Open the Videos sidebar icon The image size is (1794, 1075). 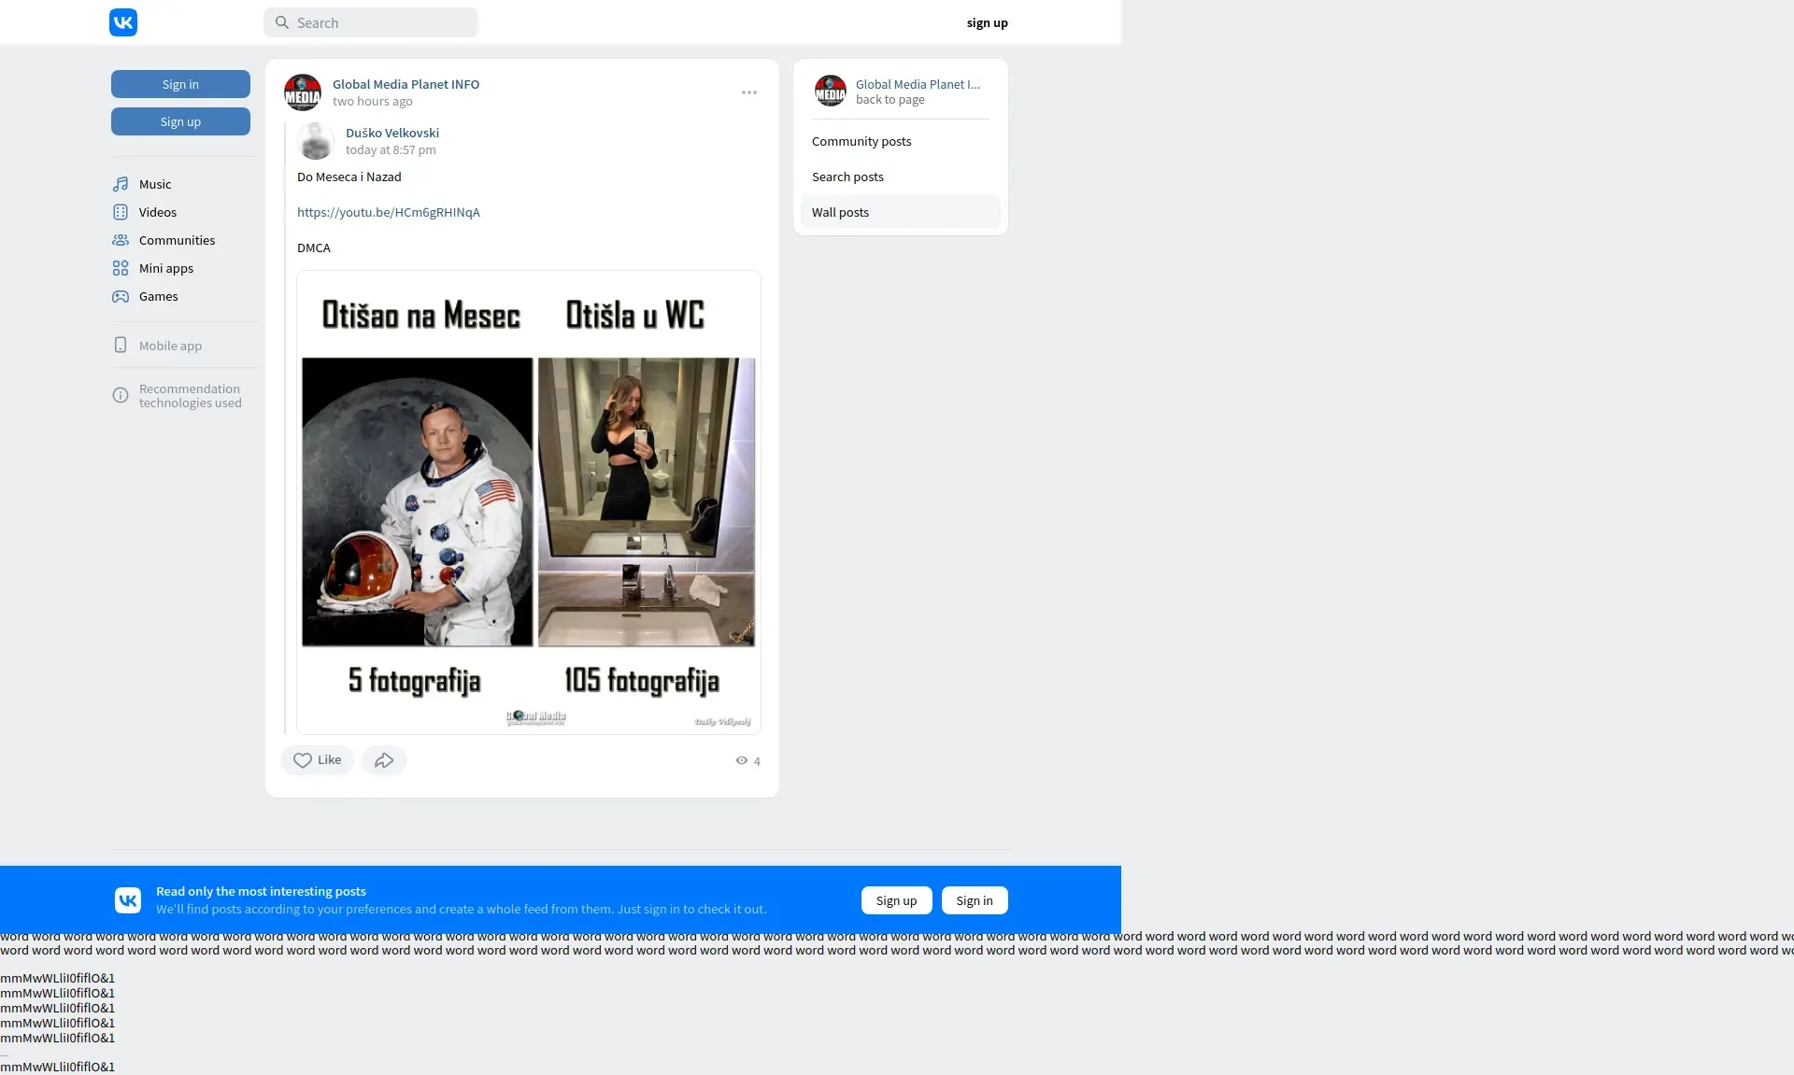(121, 212)
